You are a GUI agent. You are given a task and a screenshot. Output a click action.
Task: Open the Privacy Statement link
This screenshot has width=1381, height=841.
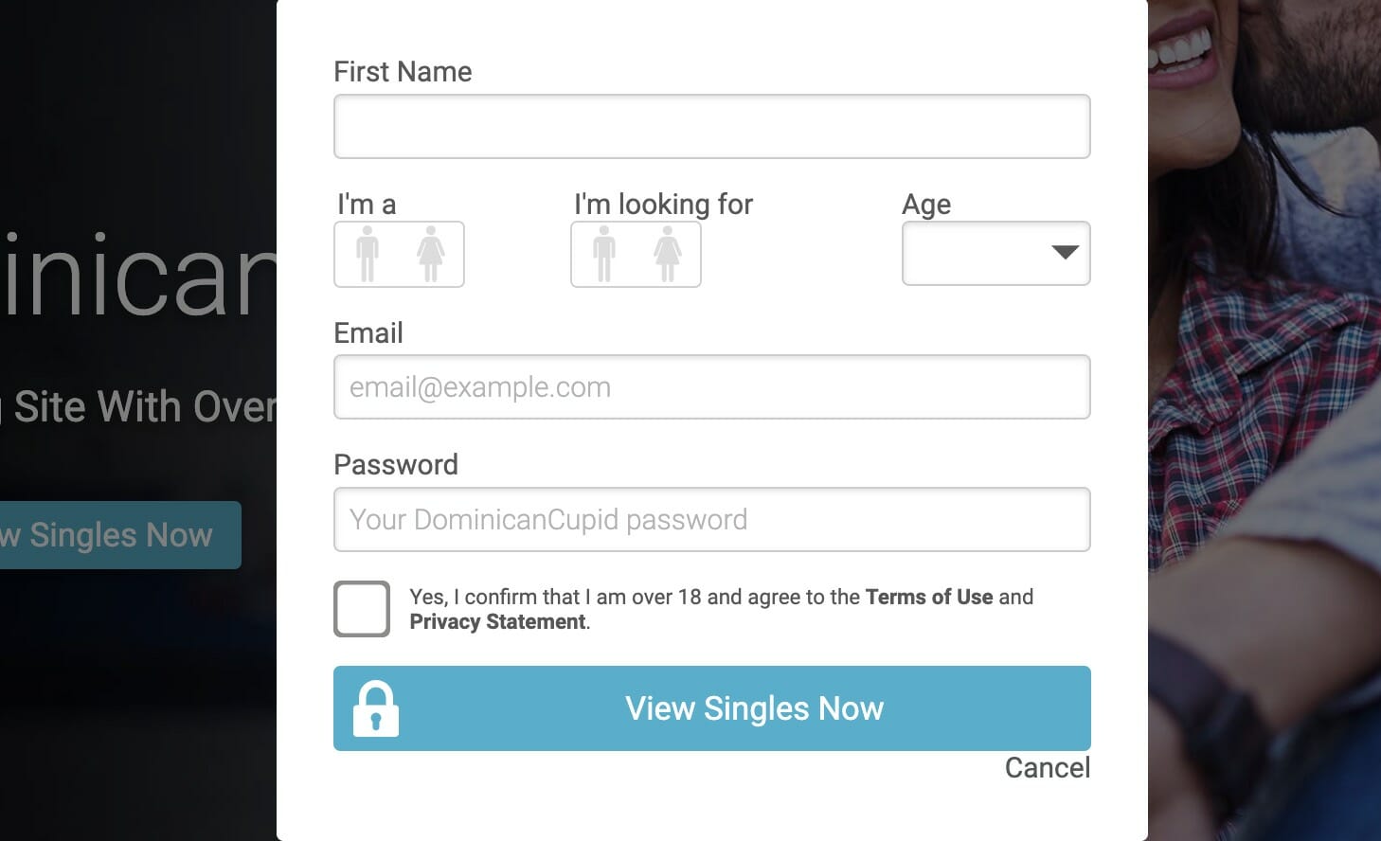pos(497,621)
